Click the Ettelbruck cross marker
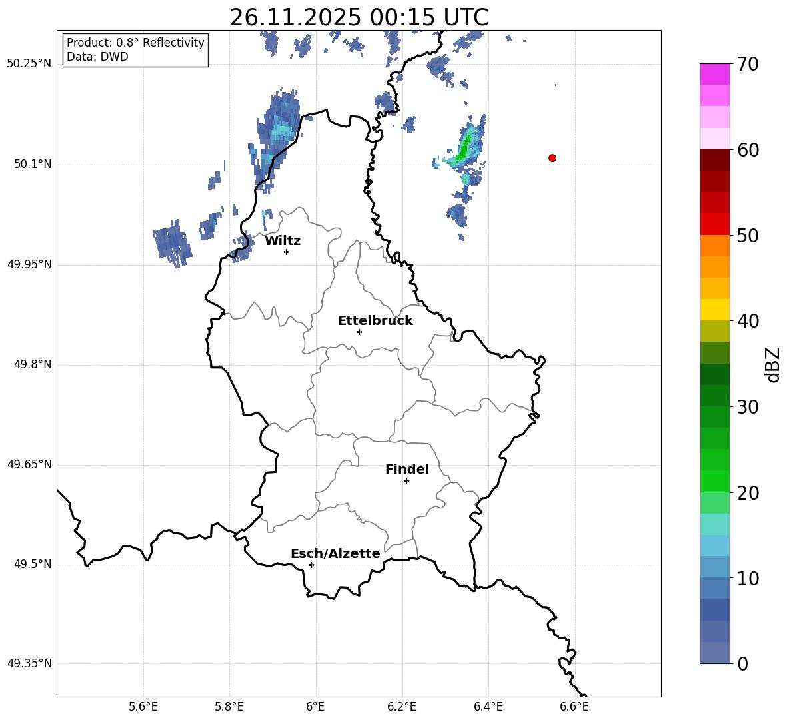789x720 pixels. (359, 332)
